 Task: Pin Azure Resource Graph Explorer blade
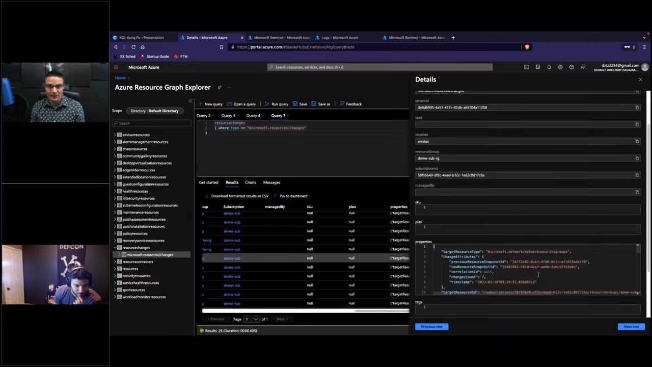click(x=220, y=87)
